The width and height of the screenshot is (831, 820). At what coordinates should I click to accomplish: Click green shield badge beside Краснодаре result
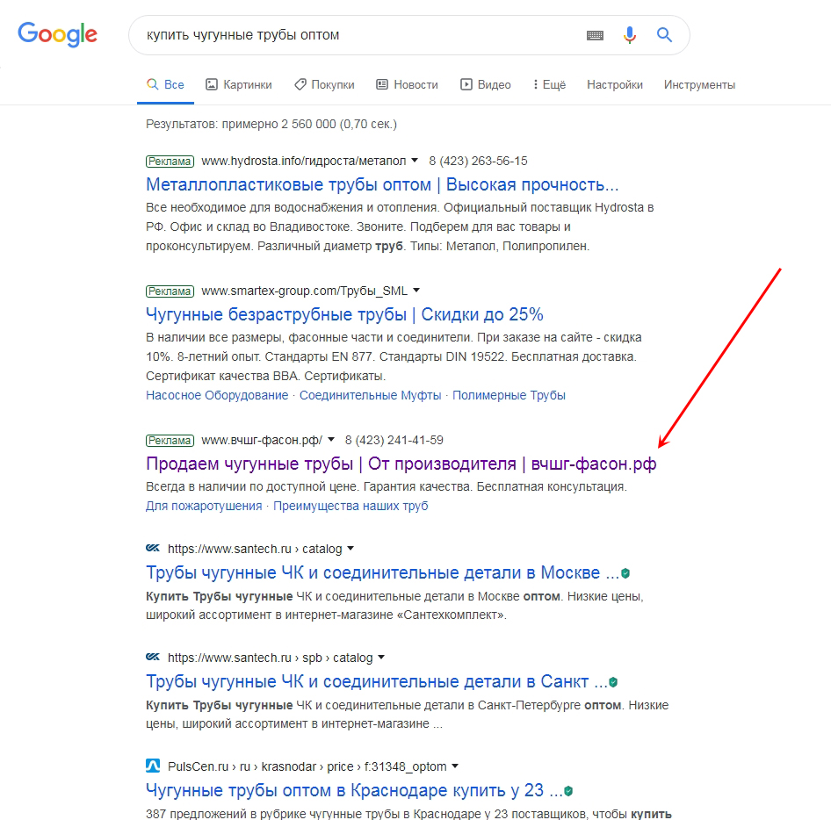click(x=568, y=791)
